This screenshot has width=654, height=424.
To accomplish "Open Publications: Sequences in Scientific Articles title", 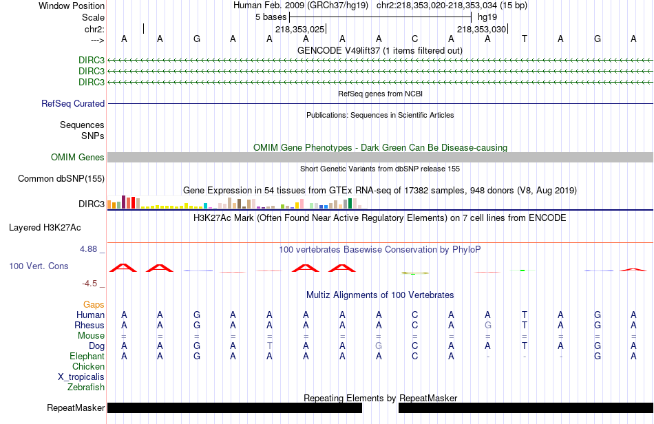I will pyautogui.click(x=380, y=115).
